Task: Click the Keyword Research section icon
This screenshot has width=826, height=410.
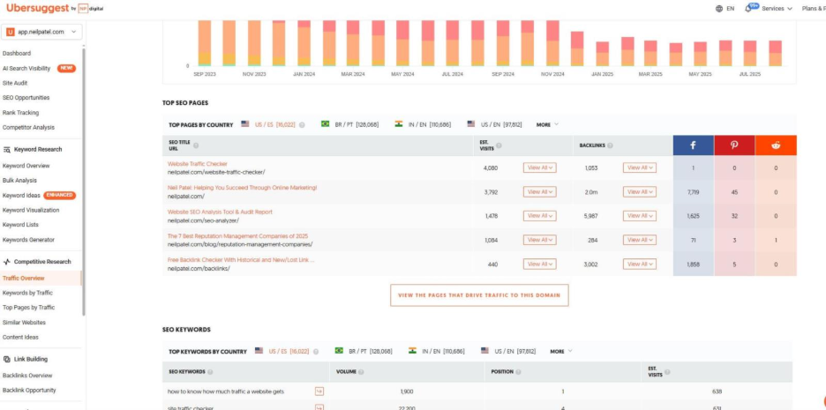Action: tap(7, 150)
